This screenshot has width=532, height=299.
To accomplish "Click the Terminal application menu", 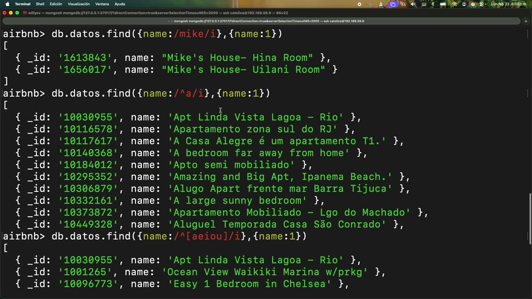I will [22, 4].
